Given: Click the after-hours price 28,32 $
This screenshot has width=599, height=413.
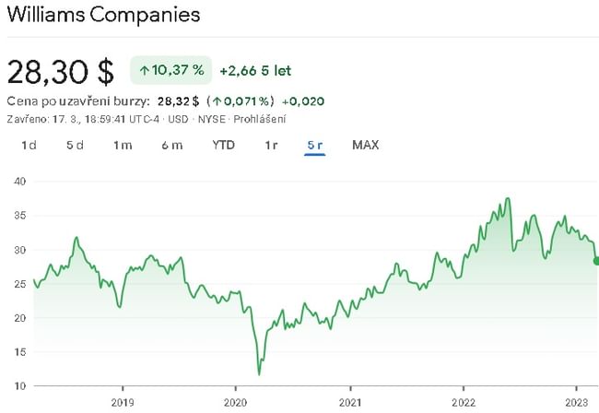Looking at the screenshot, I should pyautogui.click(x=179, y=100).
